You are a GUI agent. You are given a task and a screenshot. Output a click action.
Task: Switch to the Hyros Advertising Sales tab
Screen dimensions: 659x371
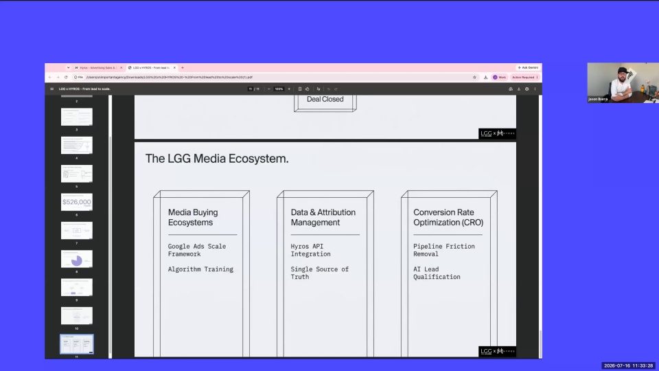(98, 68)
